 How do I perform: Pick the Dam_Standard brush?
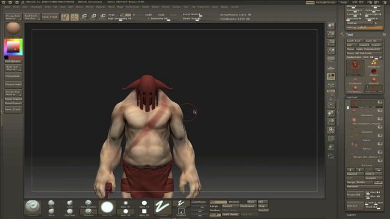click(88, 204)
